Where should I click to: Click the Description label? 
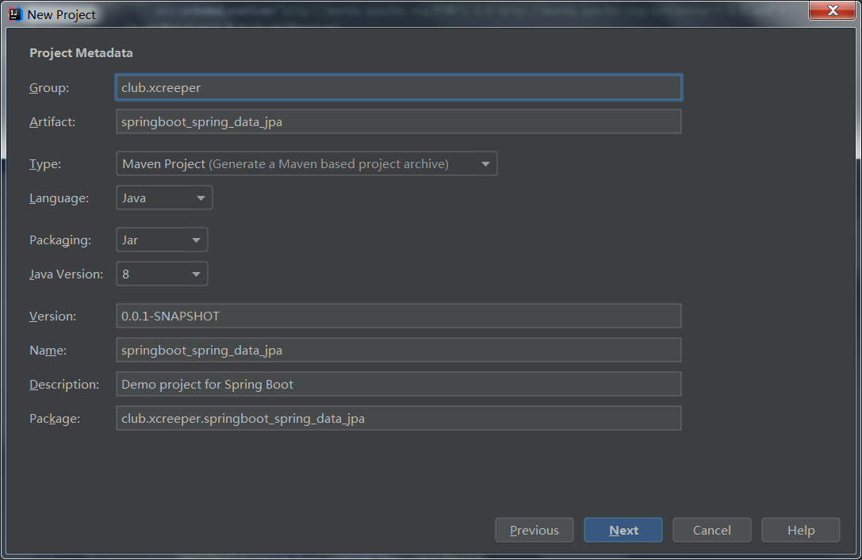pos(64,385)
